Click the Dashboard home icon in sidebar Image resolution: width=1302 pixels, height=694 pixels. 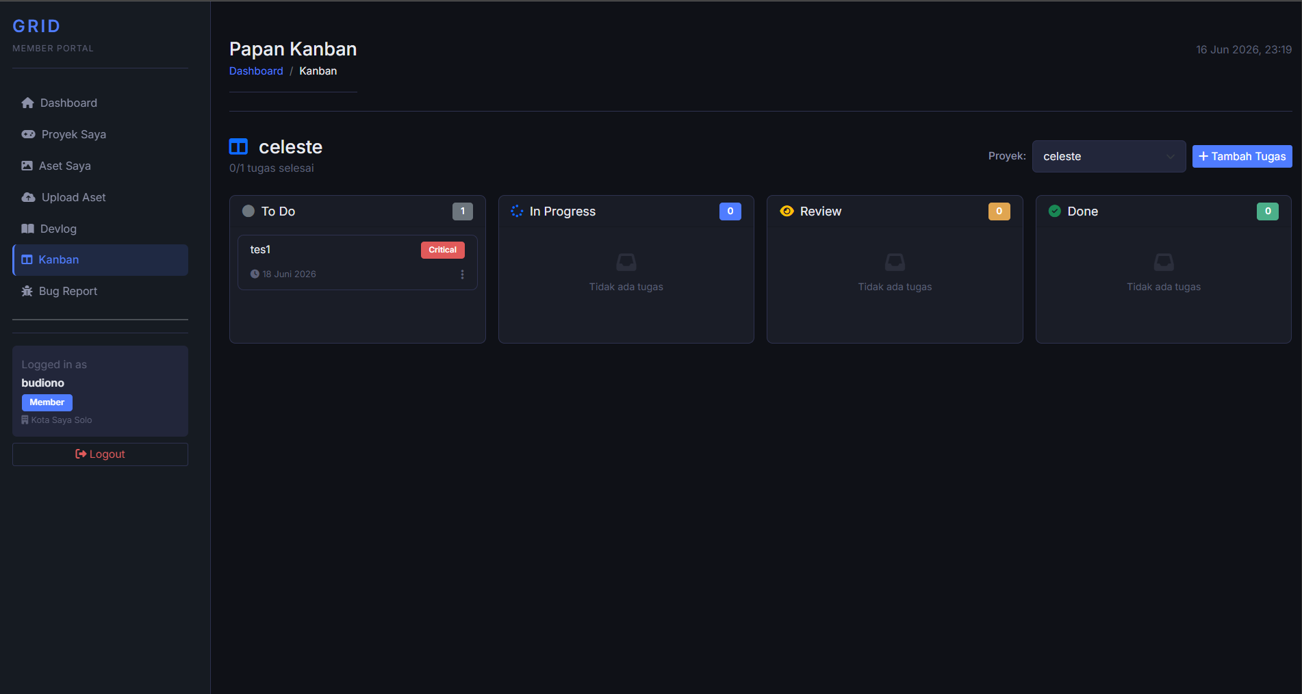[27, 103]
